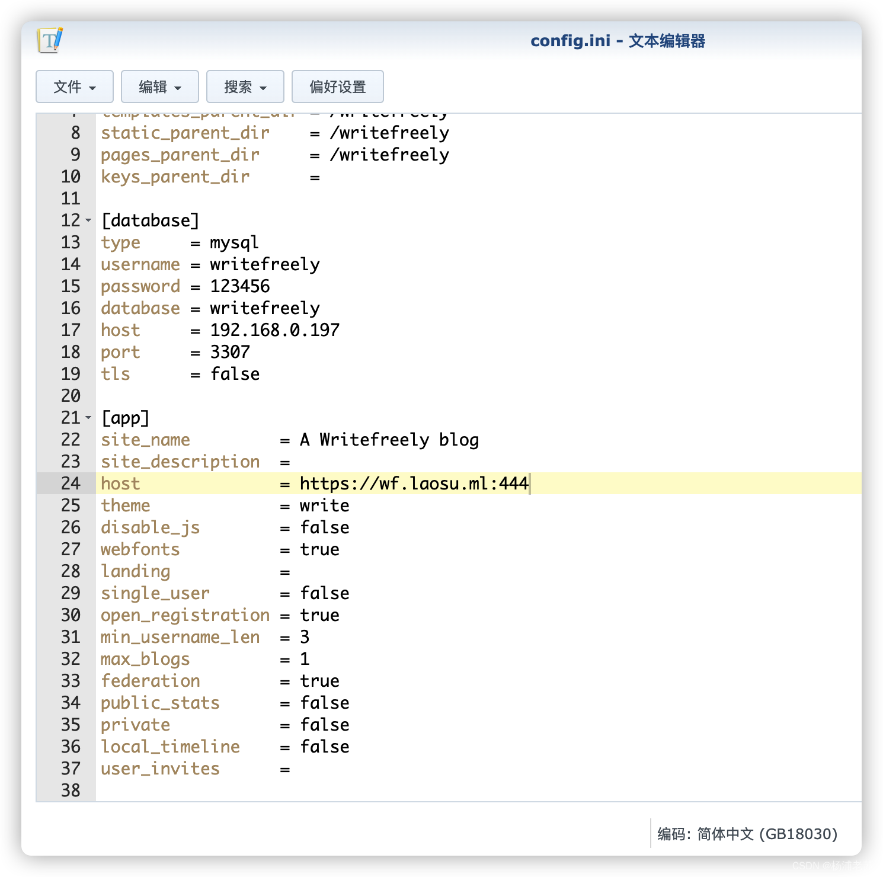883x877 pixels.
Task: Click the port value 3307
Action: [230, 352]
